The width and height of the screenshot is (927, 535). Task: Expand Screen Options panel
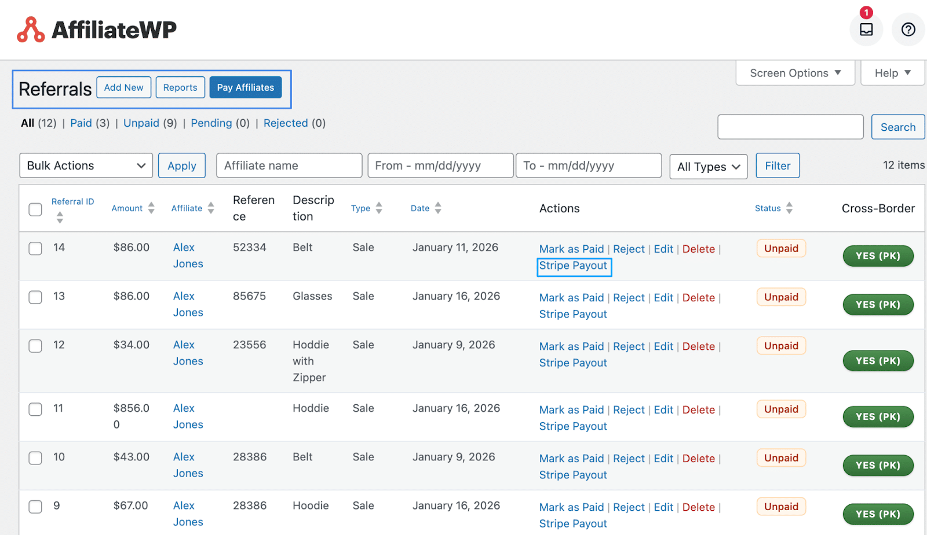coord(795,73)
